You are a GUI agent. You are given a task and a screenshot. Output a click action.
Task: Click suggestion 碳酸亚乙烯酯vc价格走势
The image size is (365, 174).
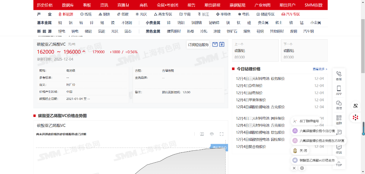[x=314, y=160]
